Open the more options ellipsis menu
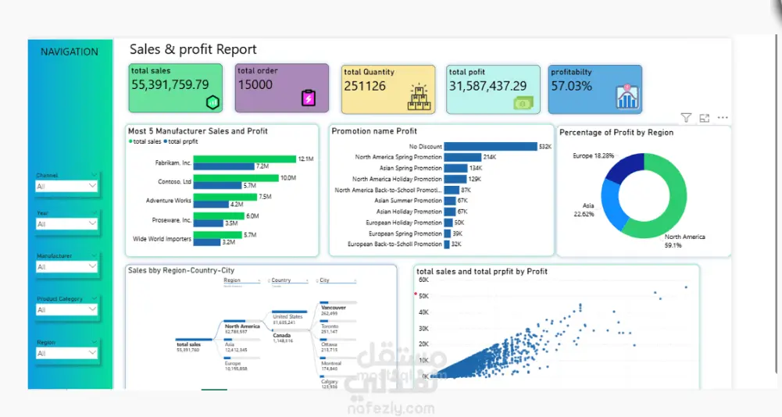The image size is (782, 417). (723, 118)
